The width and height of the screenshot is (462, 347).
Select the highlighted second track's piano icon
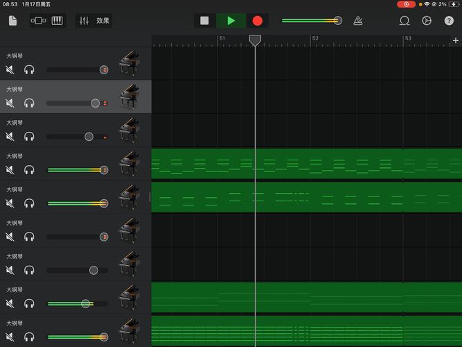tap(129, 97)
